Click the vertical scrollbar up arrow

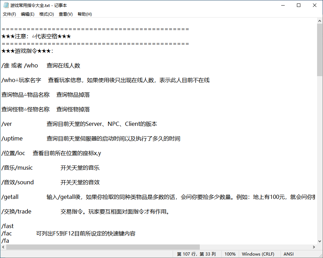320,21
